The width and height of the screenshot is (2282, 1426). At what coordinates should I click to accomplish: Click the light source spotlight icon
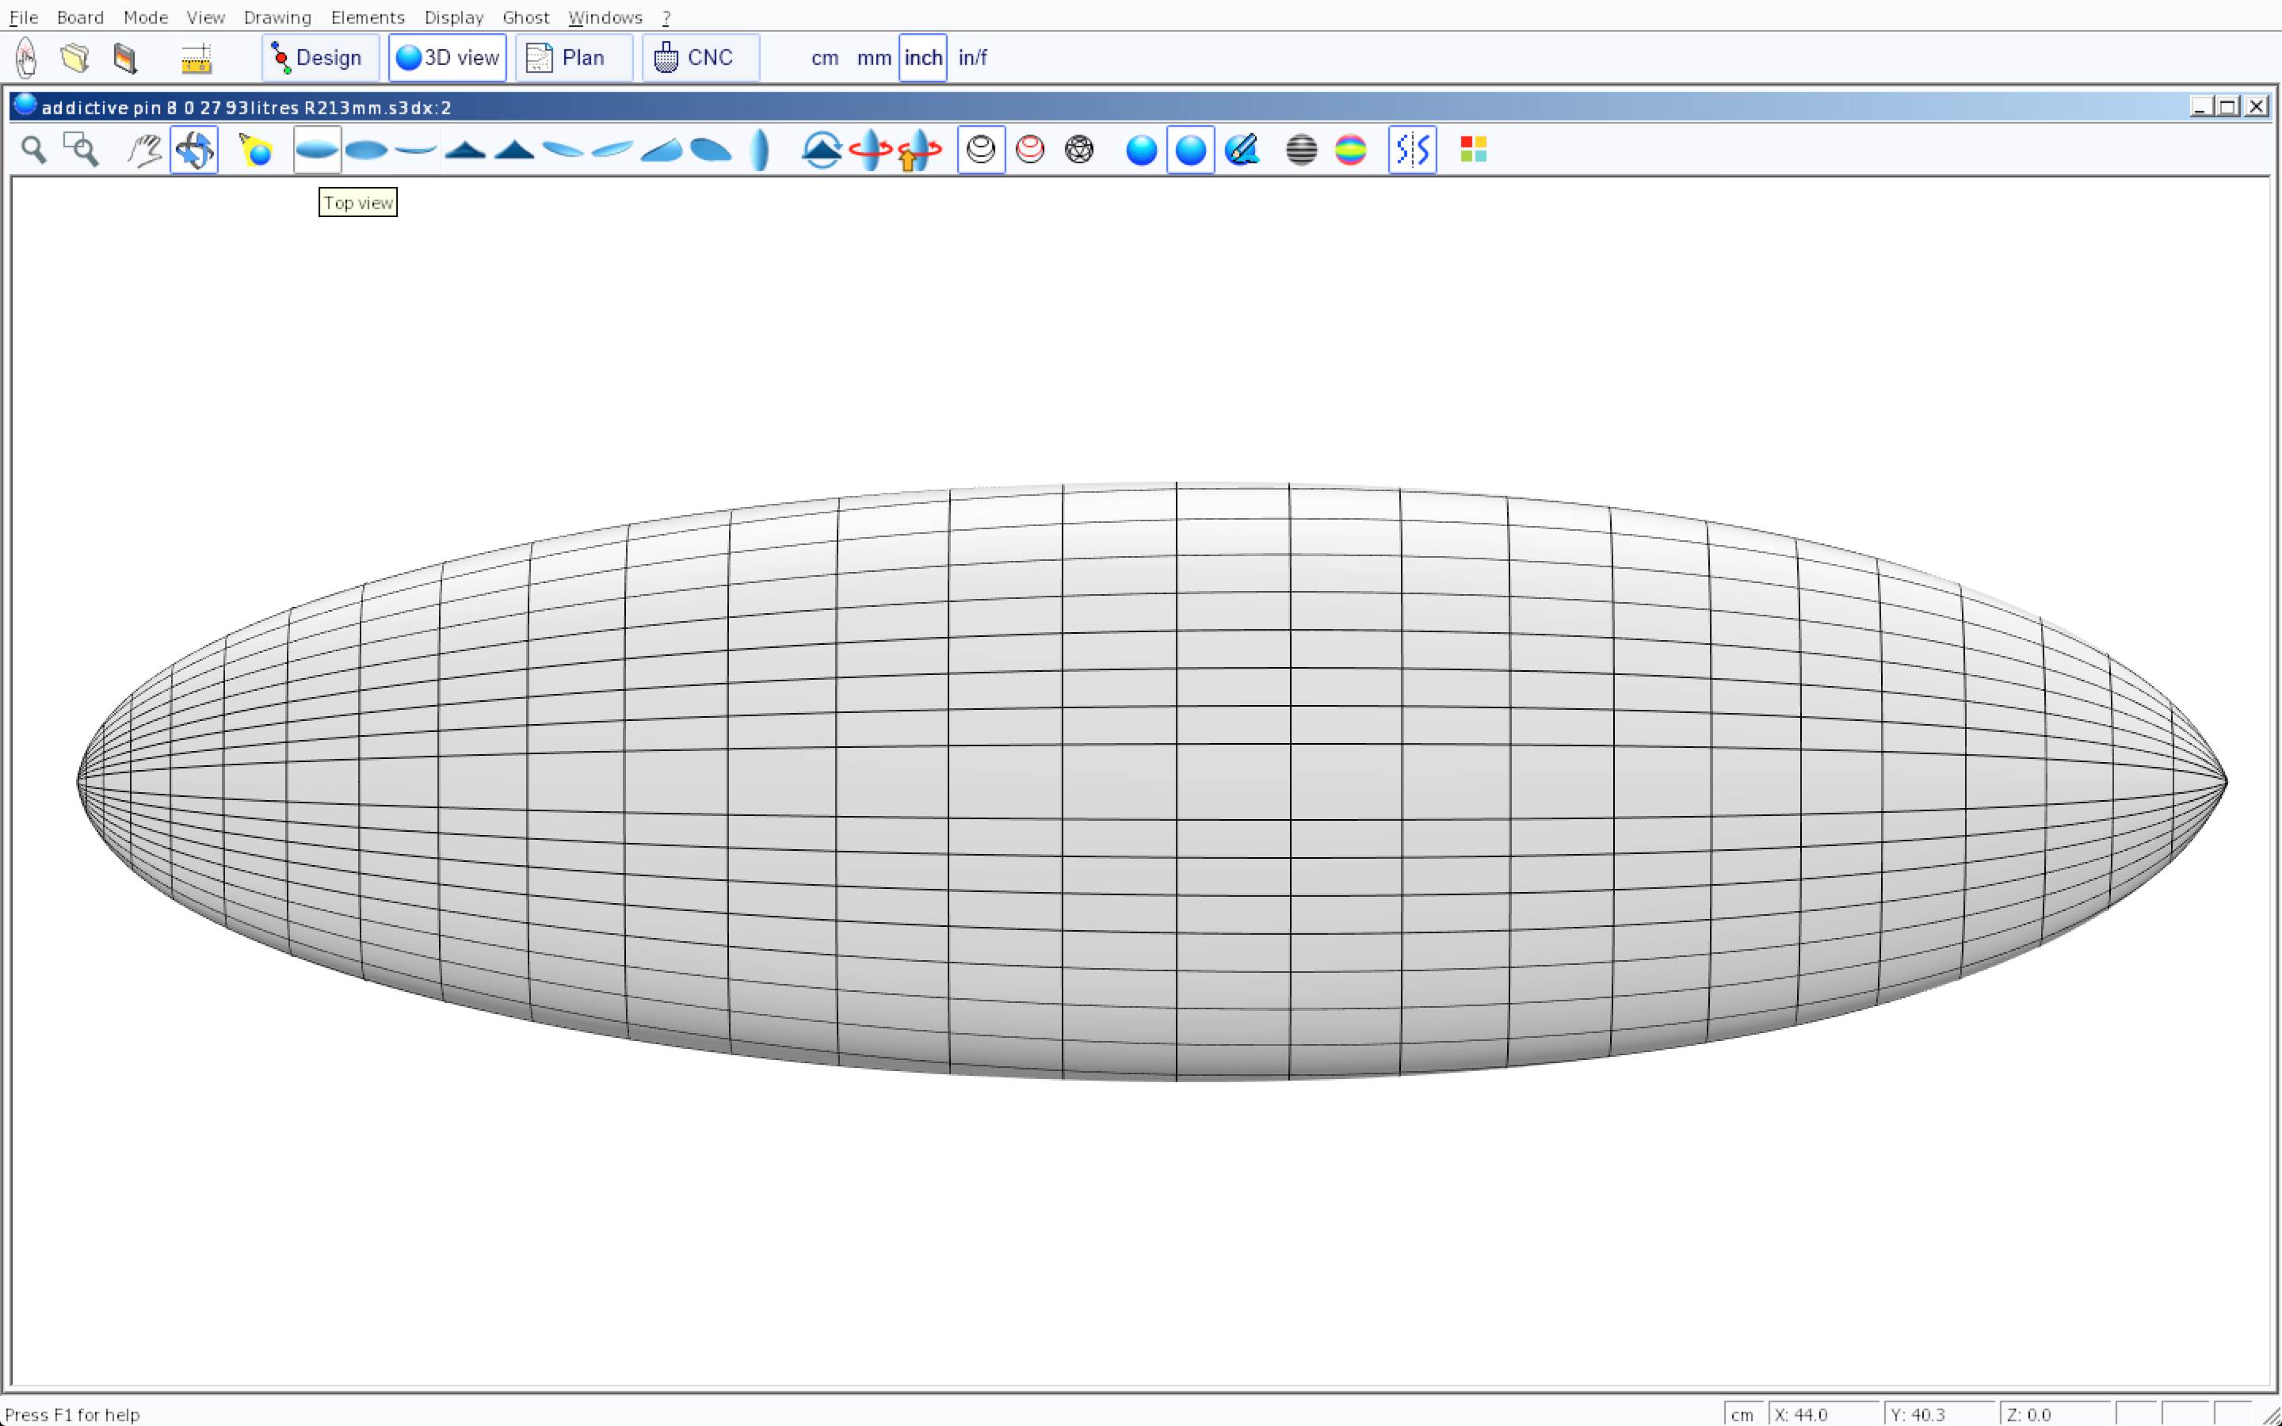coord(256,150)
